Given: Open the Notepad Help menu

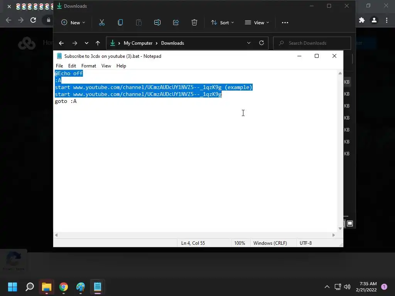Looking at the screenshot, I should click(121, 66).
